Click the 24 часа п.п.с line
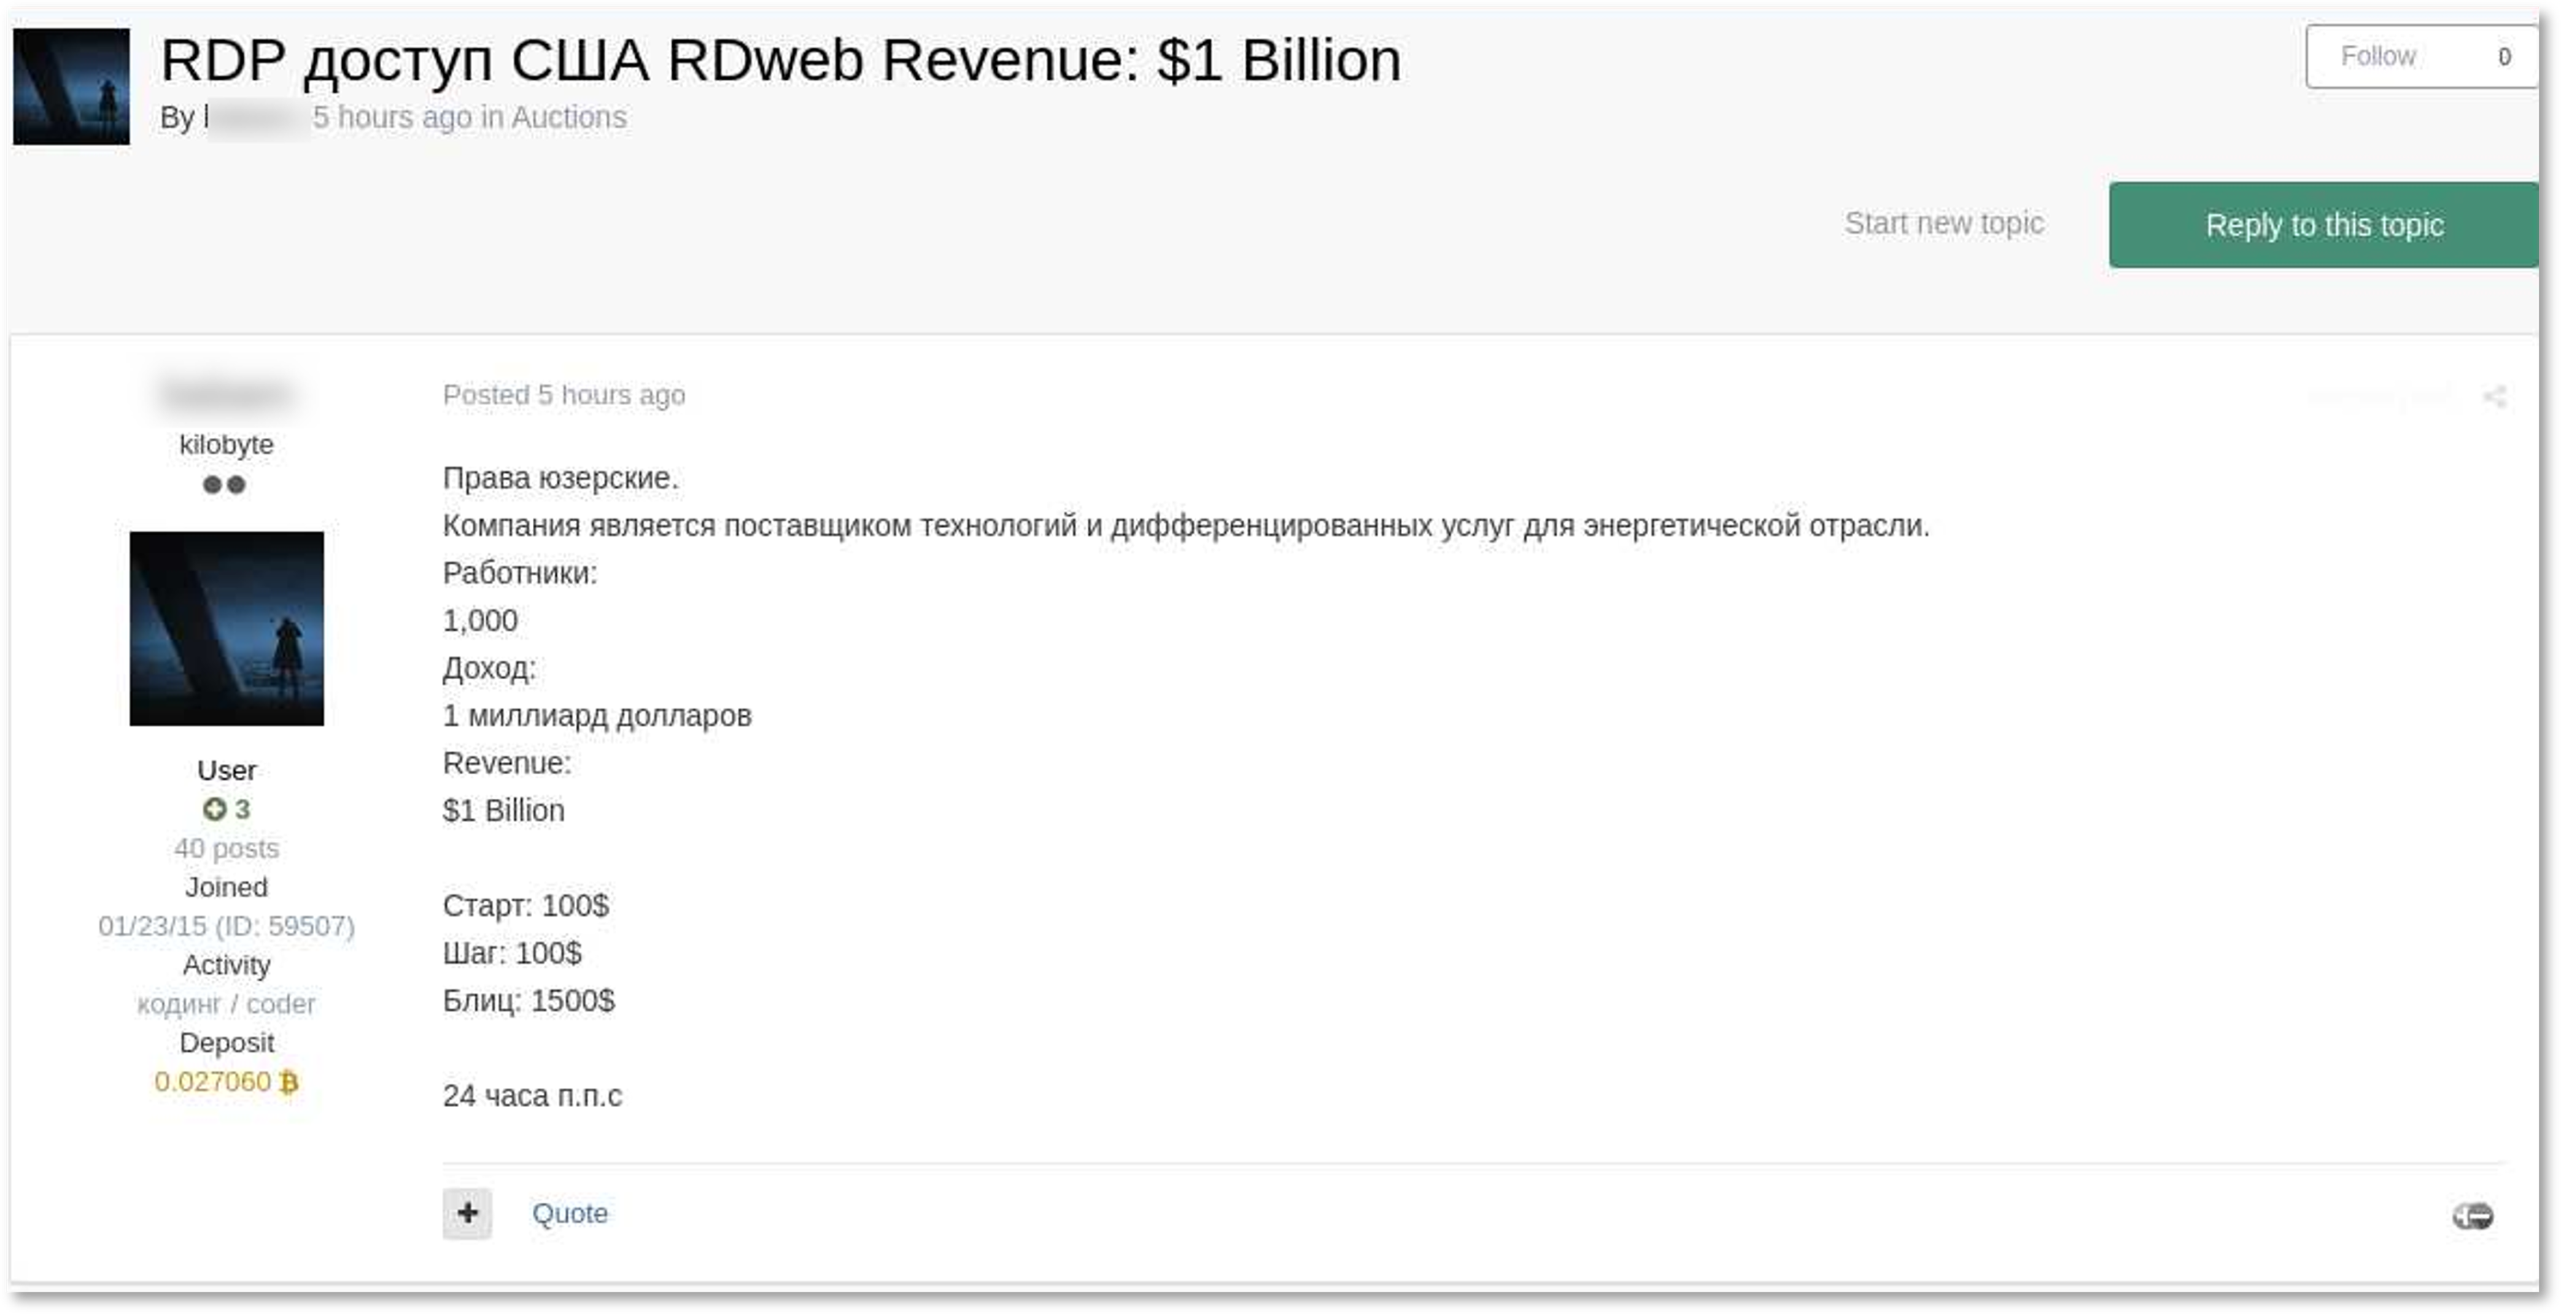The image size is (2561, 1314). point(533,1096)
